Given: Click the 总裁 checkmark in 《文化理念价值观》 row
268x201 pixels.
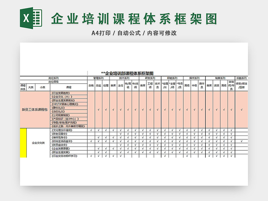Looking at the screenshot, I should click(91, 130).
